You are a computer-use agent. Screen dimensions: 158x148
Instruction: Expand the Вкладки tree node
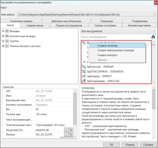pos(3,31)
